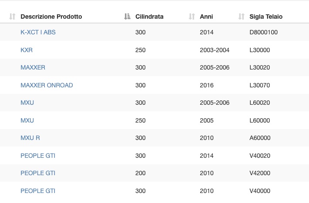309x203 pixels.
Task: Open PEOPLE GTI link with frame V40000
Action: 38,191
